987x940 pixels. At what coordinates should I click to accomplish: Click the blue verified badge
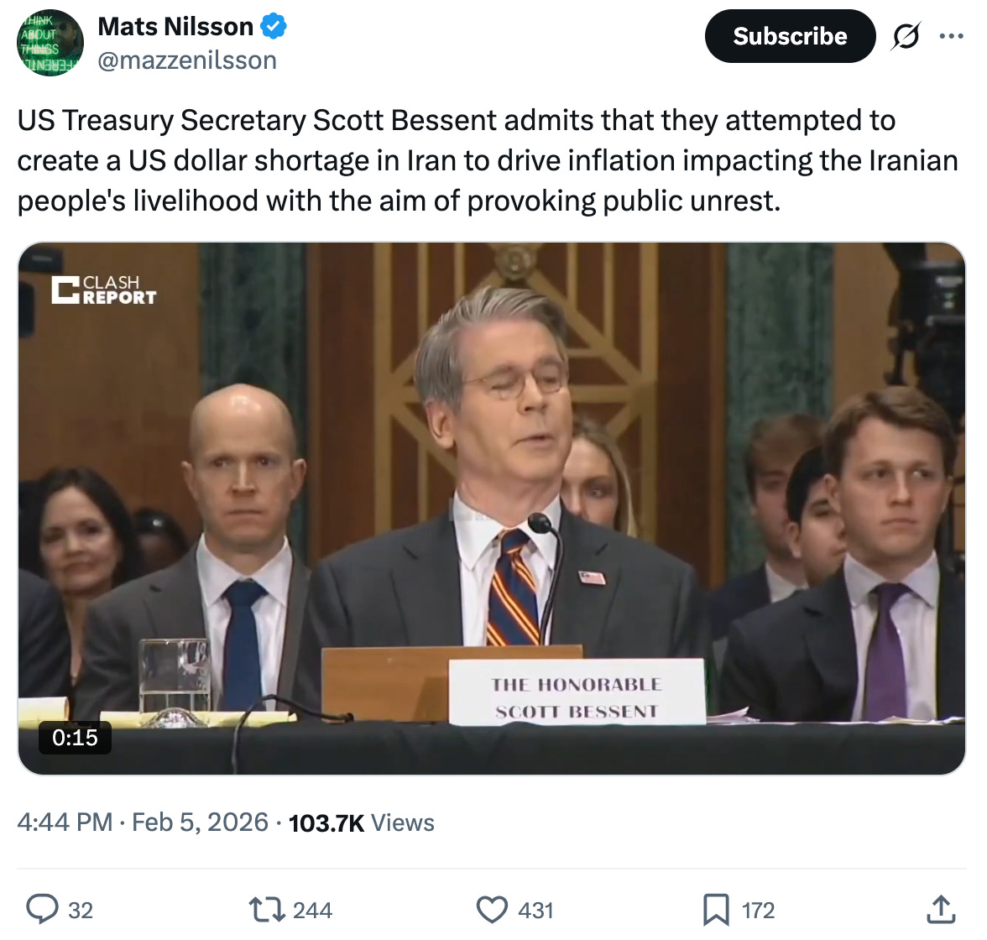pyautogui.click(x=274, y=27)
